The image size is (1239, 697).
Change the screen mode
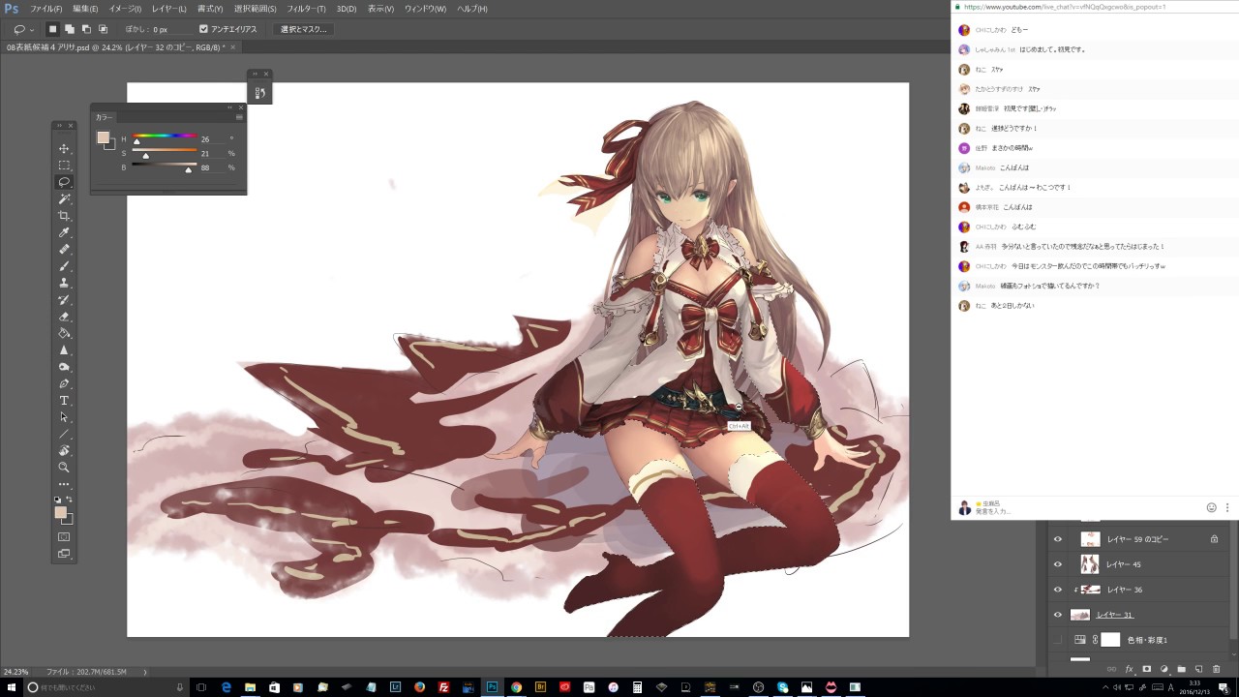64,554
